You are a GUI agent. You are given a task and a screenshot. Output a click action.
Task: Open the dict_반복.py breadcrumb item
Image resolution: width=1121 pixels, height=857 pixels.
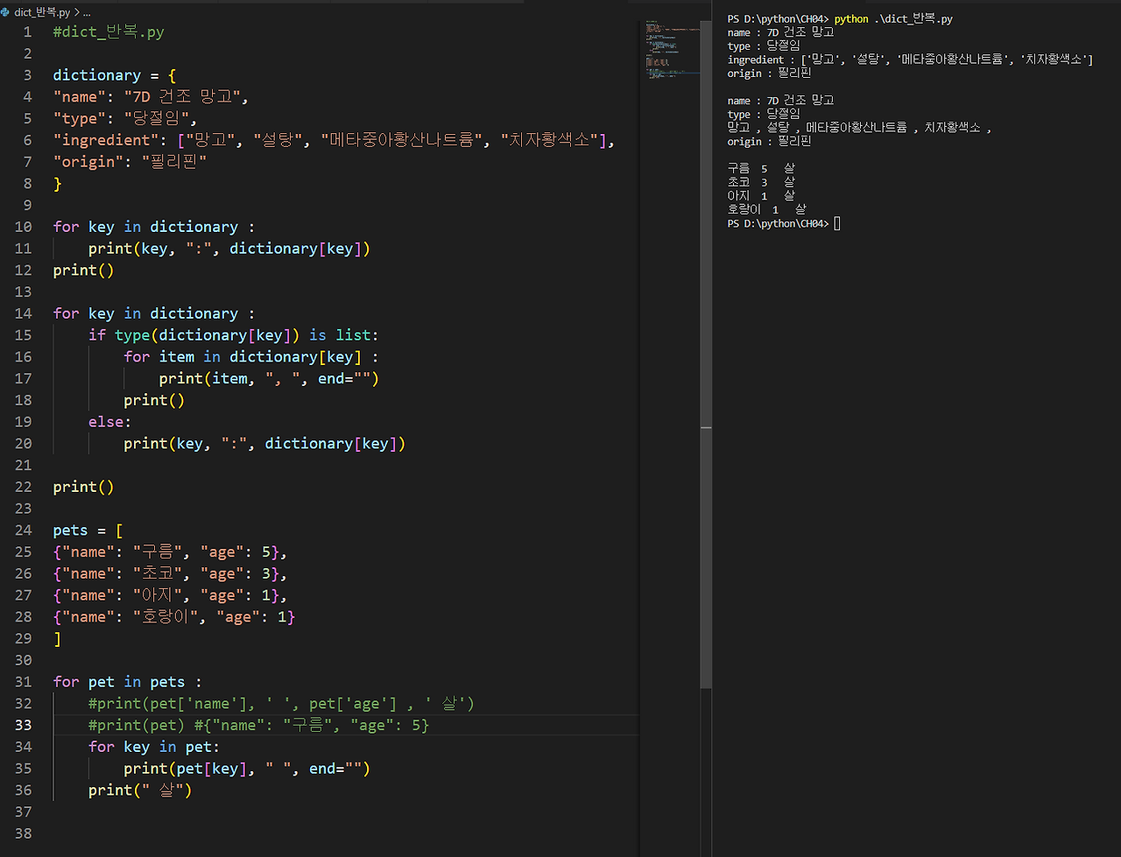(42, 12)
